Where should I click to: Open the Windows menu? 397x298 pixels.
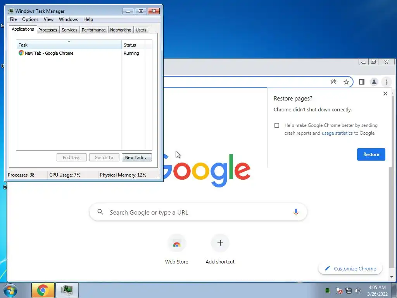[68, 19]
